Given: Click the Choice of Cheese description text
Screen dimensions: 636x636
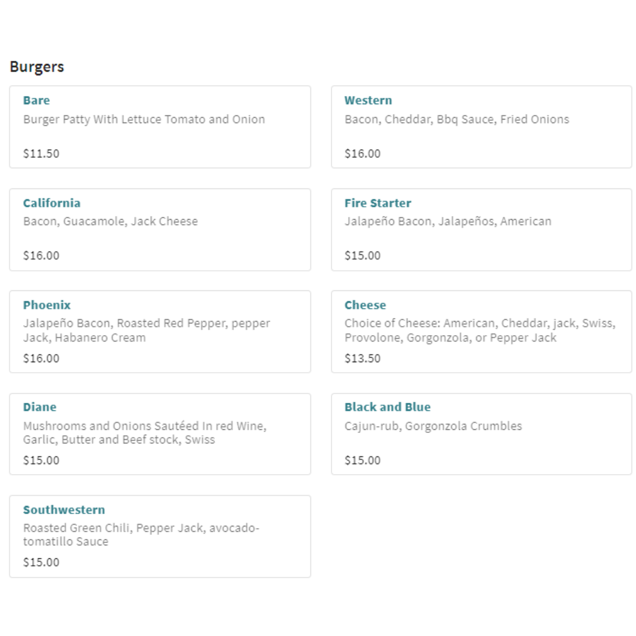Looking at the screenshot, I should point(479,330).
